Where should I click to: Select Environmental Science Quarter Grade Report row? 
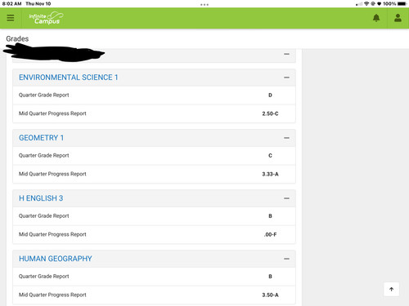coord(154,95)
